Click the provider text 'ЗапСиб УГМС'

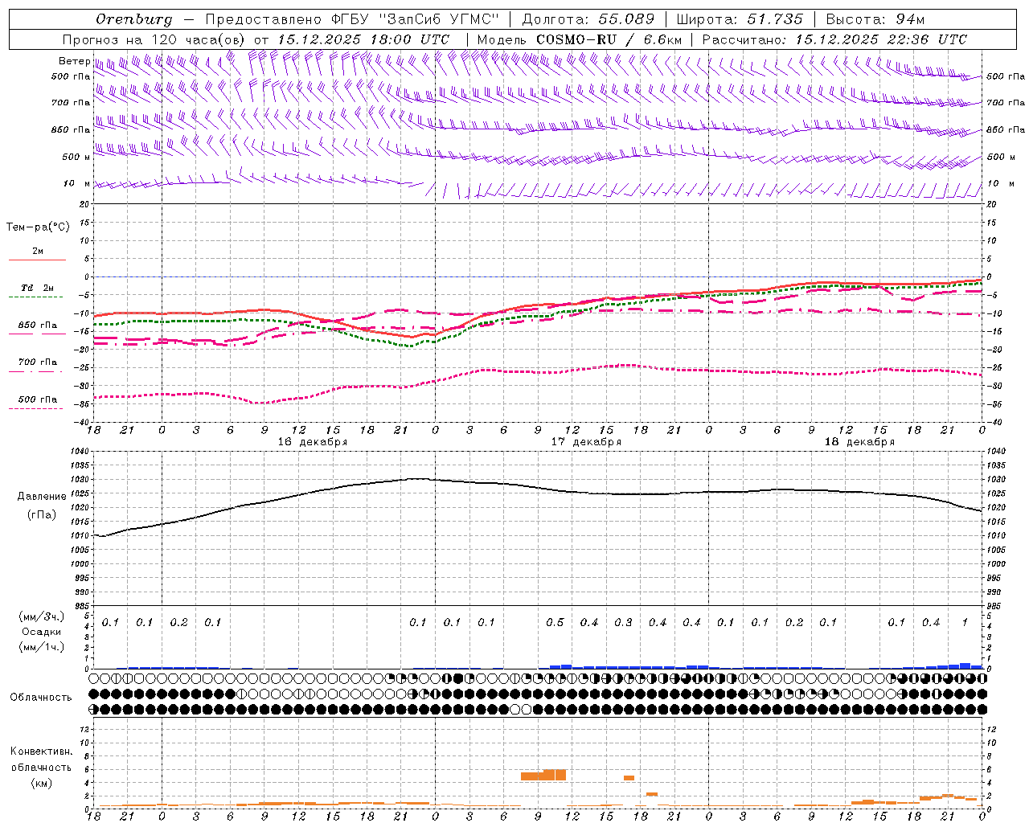438,19
